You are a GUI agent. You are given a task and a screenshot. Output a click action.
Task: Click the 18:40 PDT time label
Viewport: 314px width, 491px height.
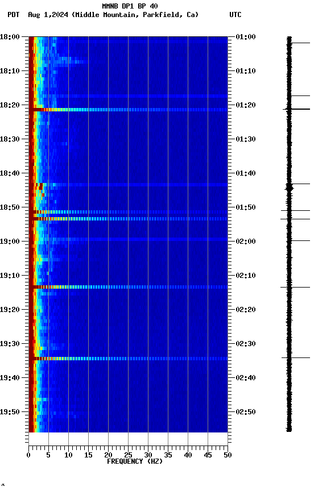pos(10,173)
